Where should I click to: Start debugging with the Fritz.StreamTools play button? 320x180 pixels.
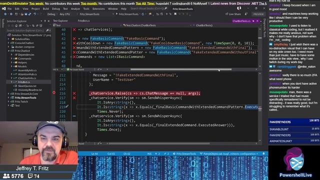pos(127,14)
